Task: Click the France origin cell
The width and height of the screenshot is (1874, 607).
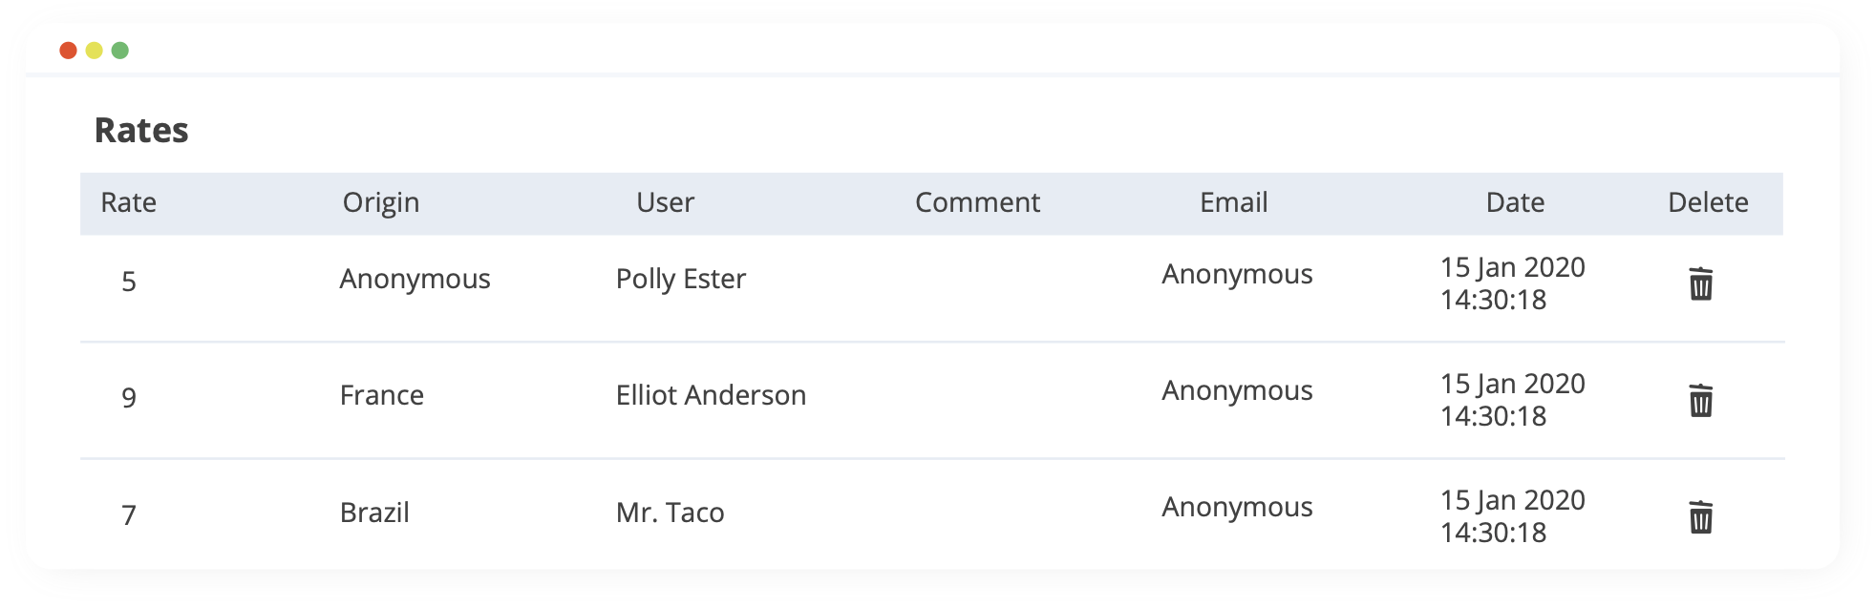Action: [382, 395]
